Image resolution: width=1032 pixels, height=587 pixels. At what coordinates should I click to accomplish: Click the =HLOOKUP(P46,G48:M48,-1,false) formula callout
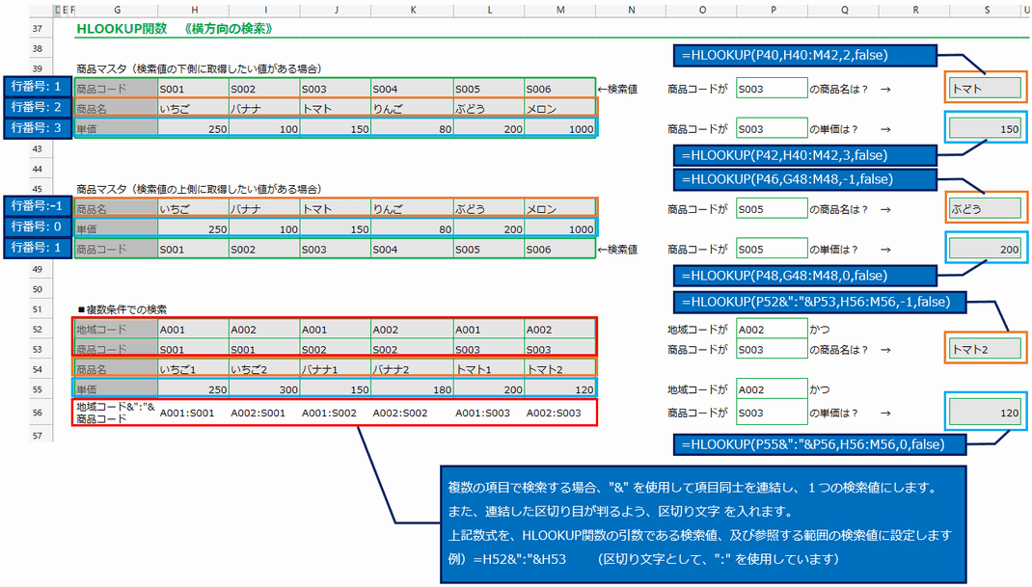click(807, 178)
